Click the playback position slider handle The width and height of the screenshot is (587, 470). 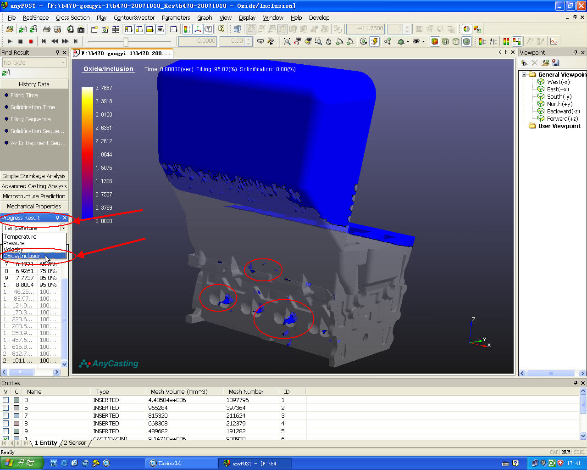pos(126,42)
